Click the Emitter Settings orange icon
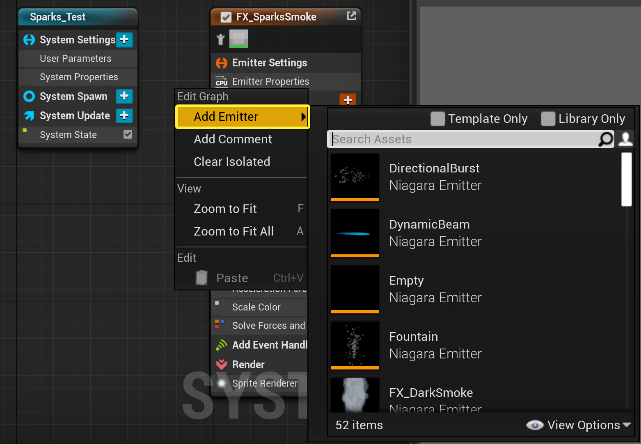 (x=222, y=63)
